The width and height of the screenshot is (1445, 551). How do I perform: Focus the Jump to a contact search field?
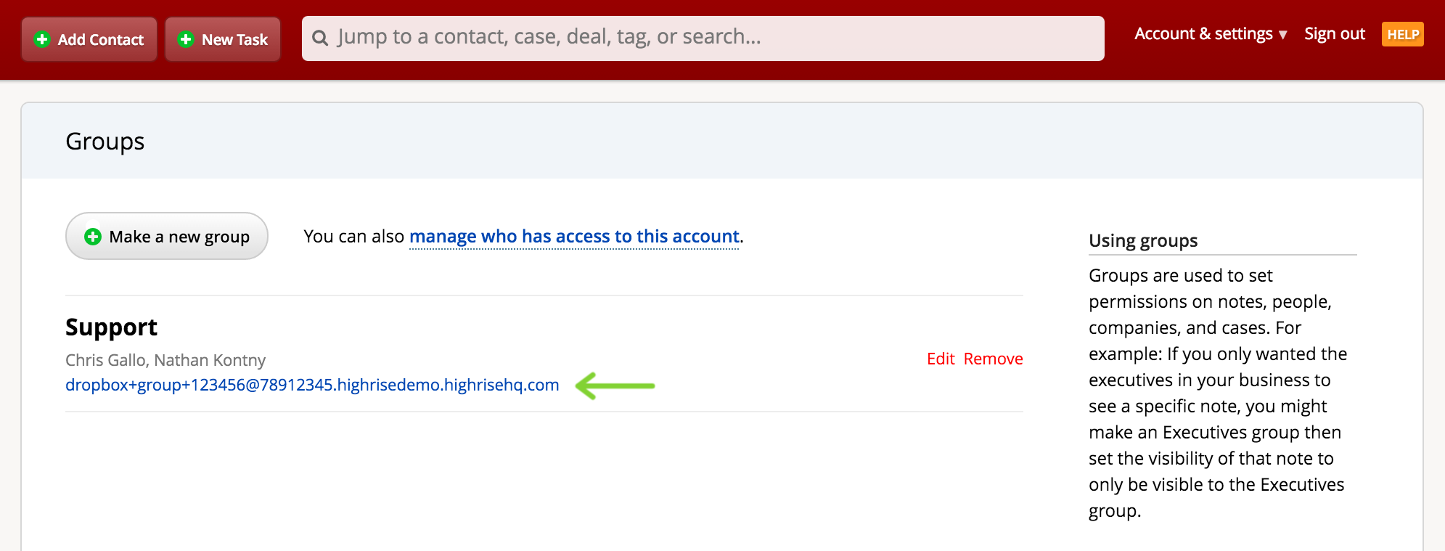coord(711,38)
